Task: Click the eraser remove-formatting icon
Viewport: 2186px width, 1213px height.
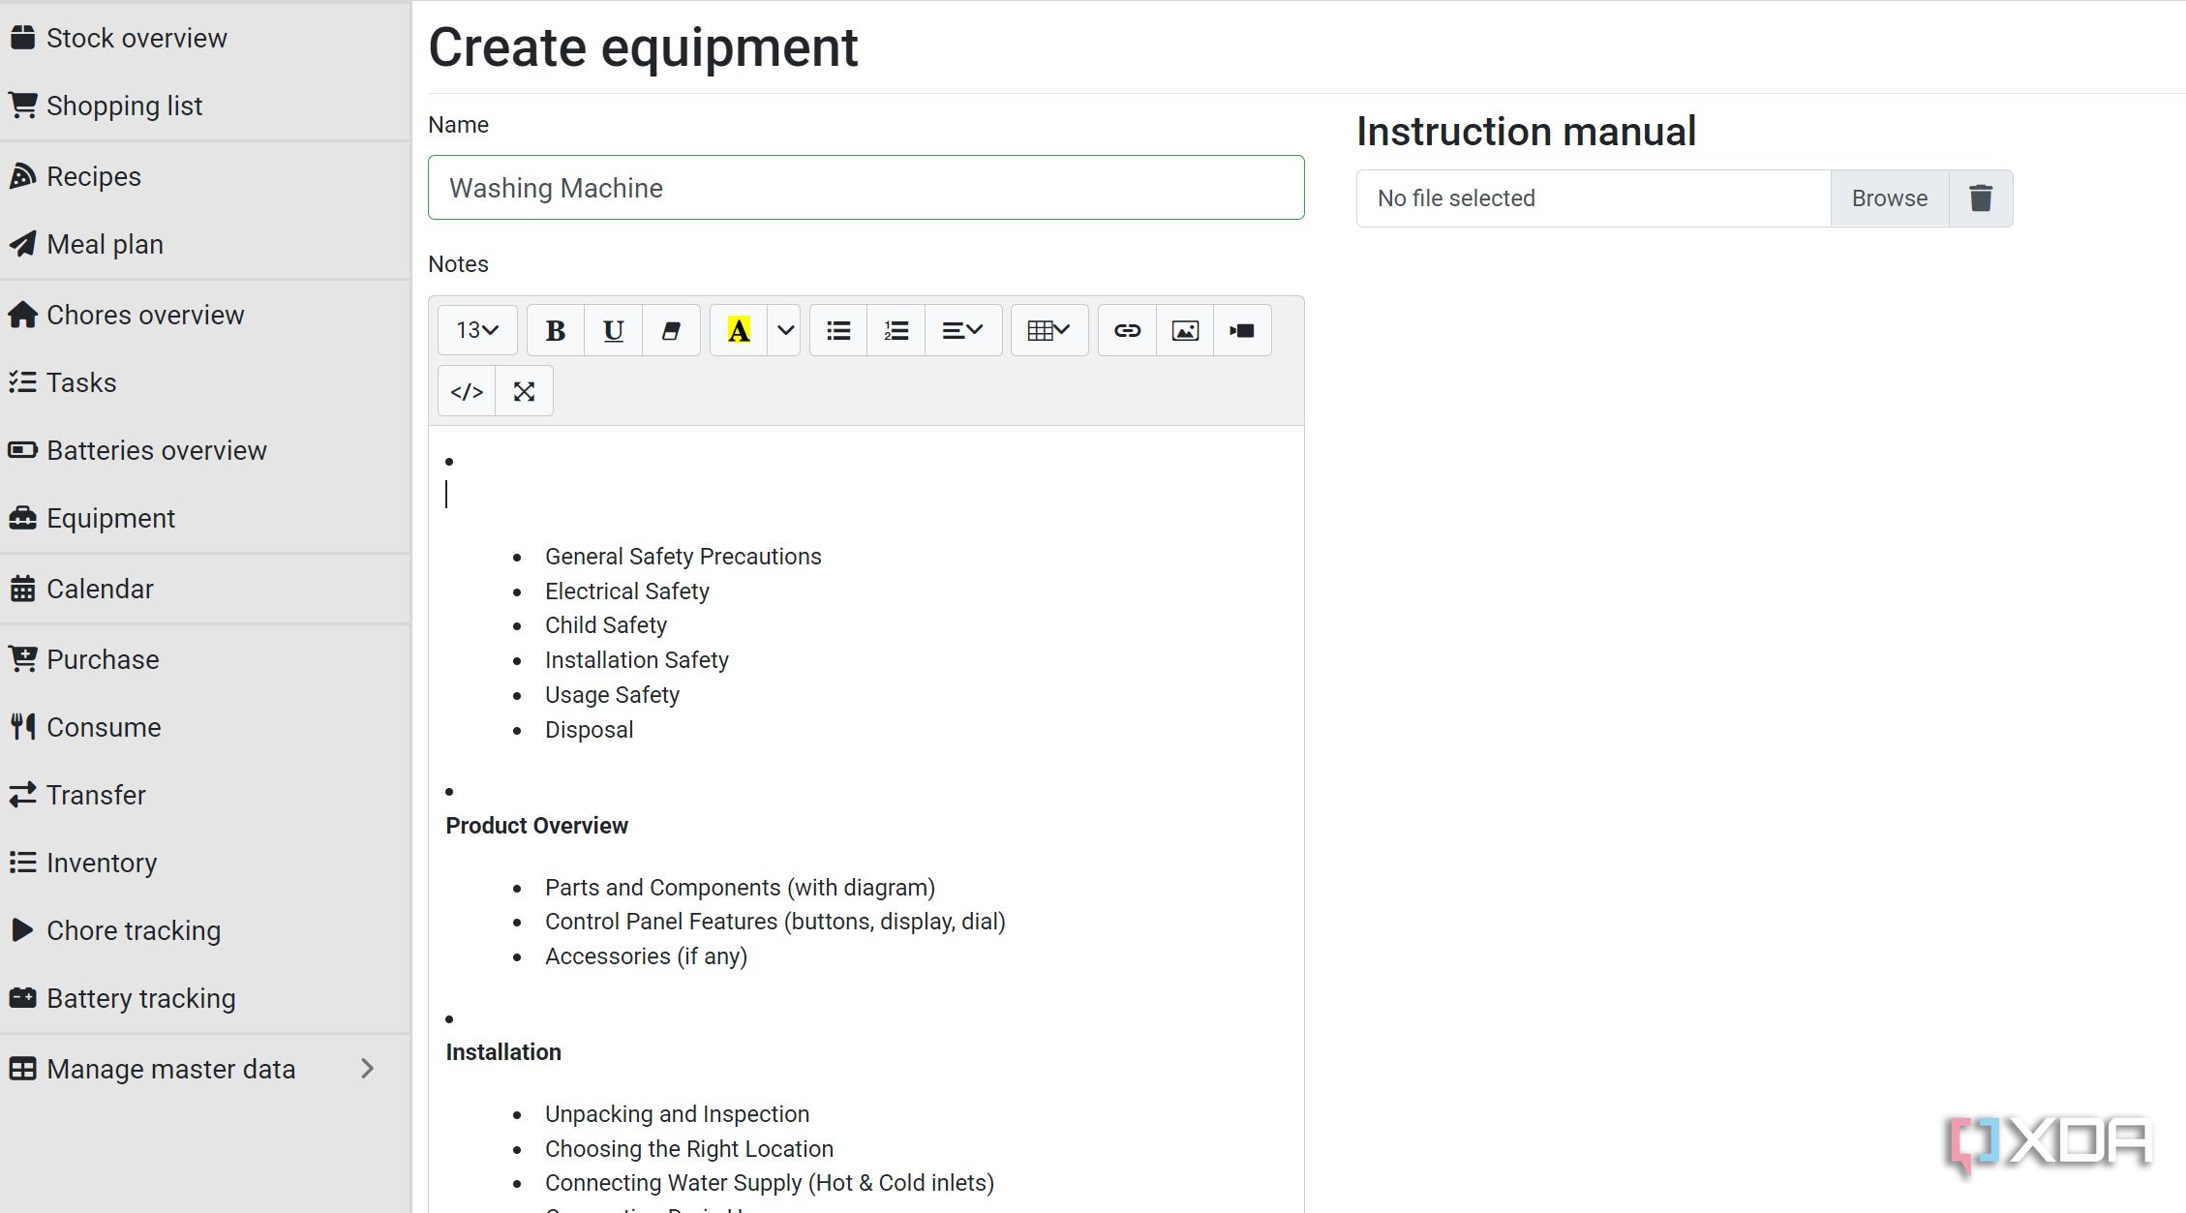Action: (671, 331)
